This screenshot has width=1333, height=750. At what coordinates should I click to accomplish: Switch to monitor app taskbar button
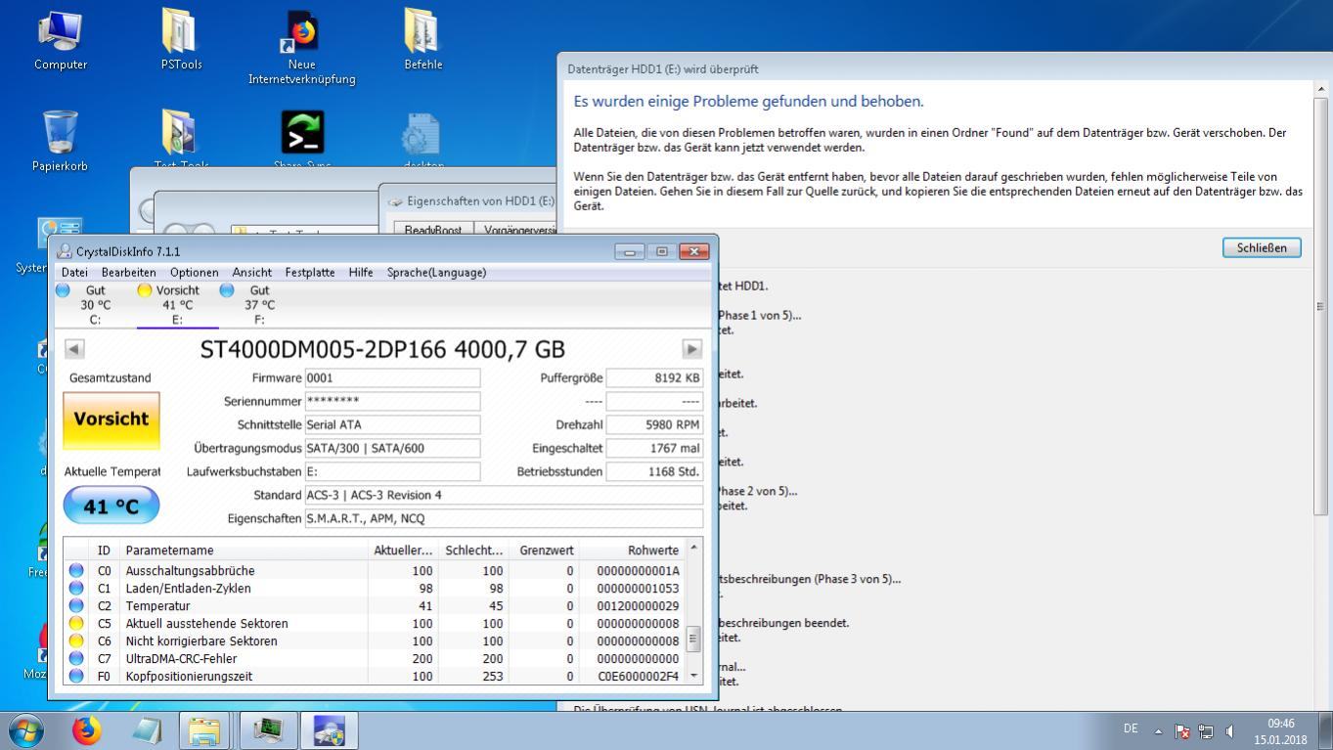[x=268, y=730]
